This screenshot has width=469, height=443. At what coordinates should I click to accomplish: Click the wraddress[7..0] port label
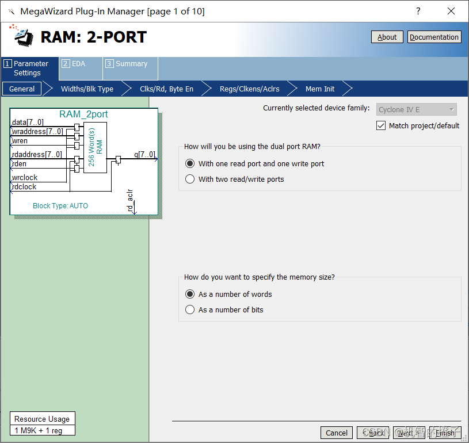(x=37, y=131)
